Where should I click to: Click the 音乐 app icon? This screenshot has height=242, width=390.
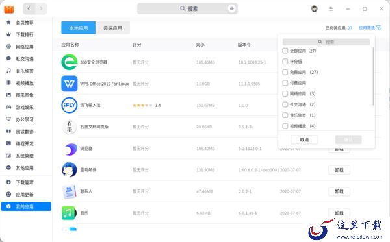pyautogui.click(x=70, y=213)
